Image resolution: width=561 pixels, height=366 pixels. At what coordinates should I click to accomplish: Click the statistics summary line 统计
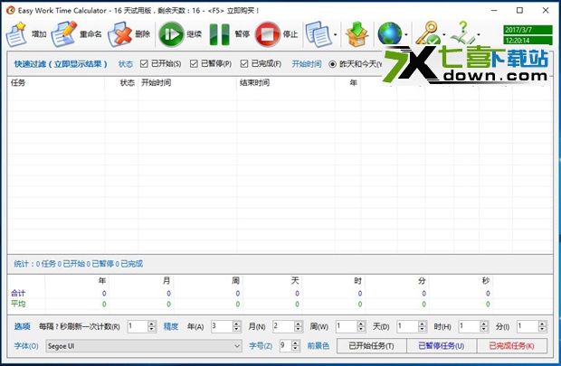[79, 264]
